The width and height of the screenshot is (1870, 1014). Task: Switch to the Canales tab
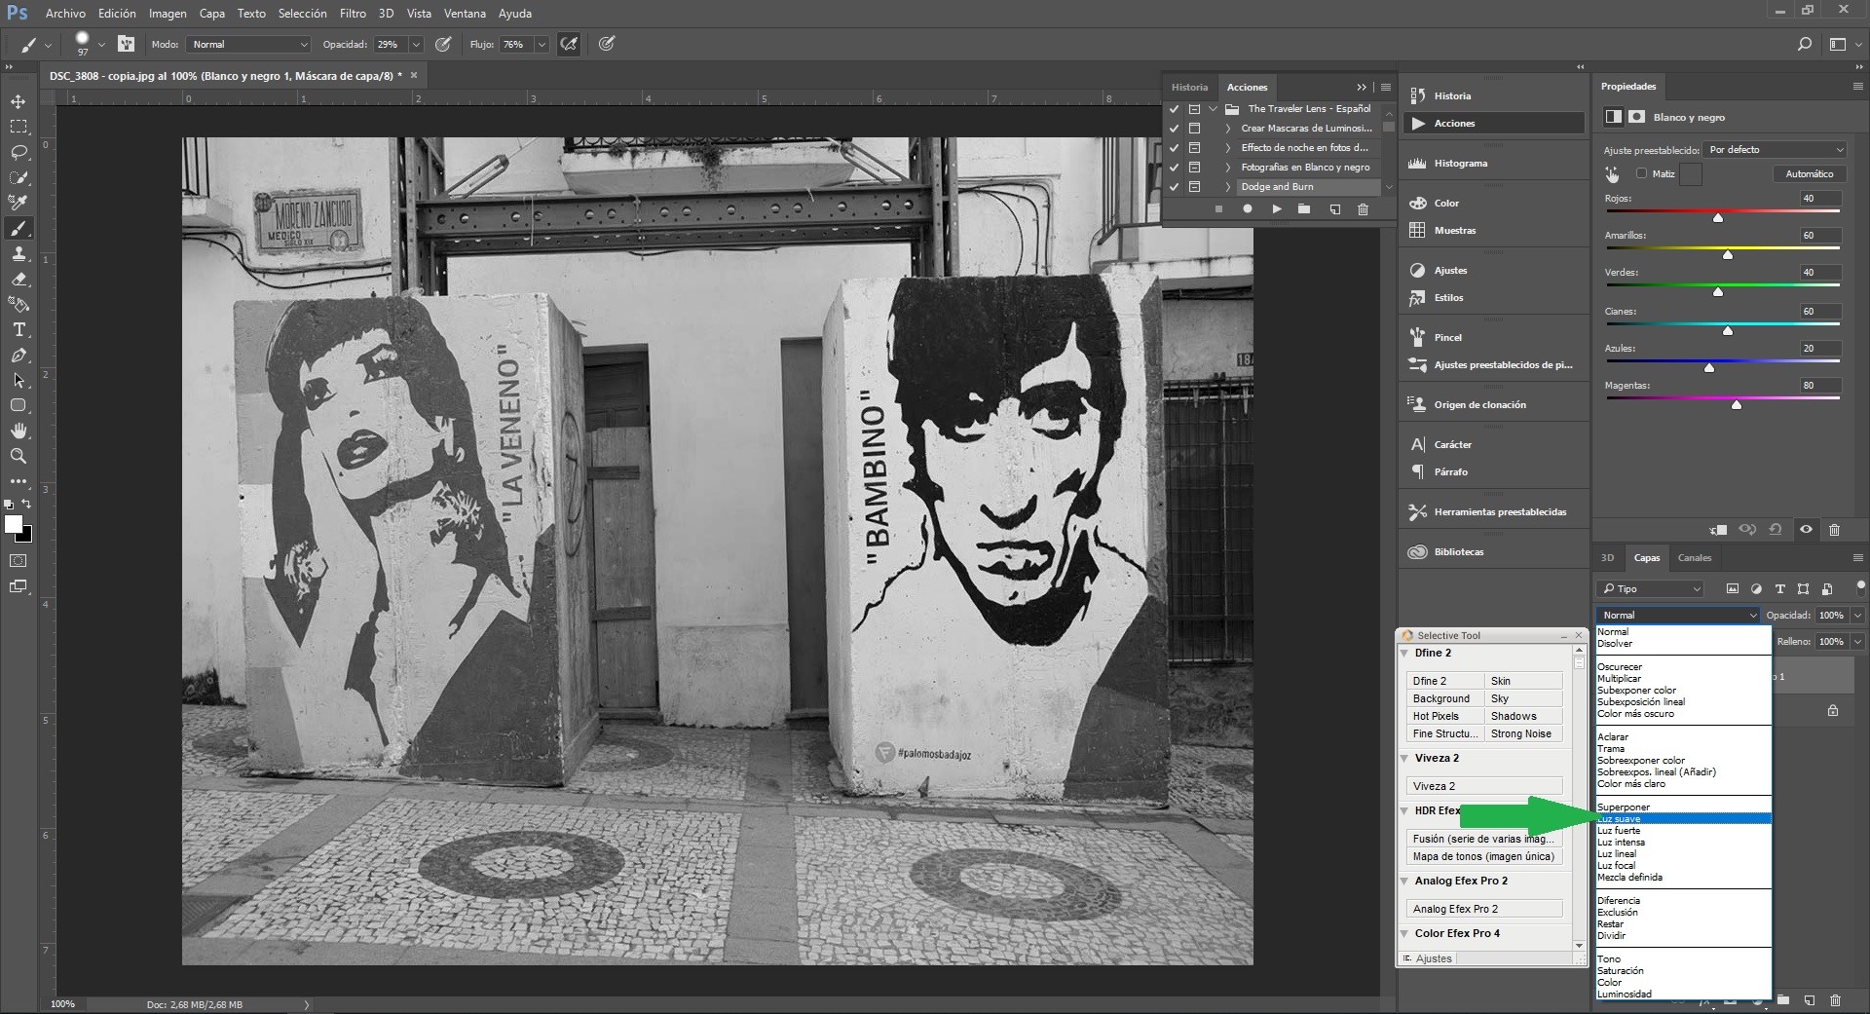click(1694, 558)
